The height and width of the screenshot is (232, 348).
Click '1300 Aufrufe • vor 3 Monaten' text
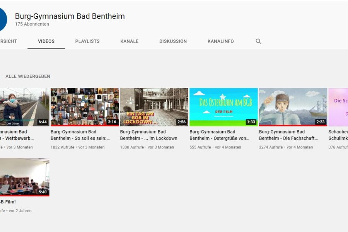[x=147, y=147]
